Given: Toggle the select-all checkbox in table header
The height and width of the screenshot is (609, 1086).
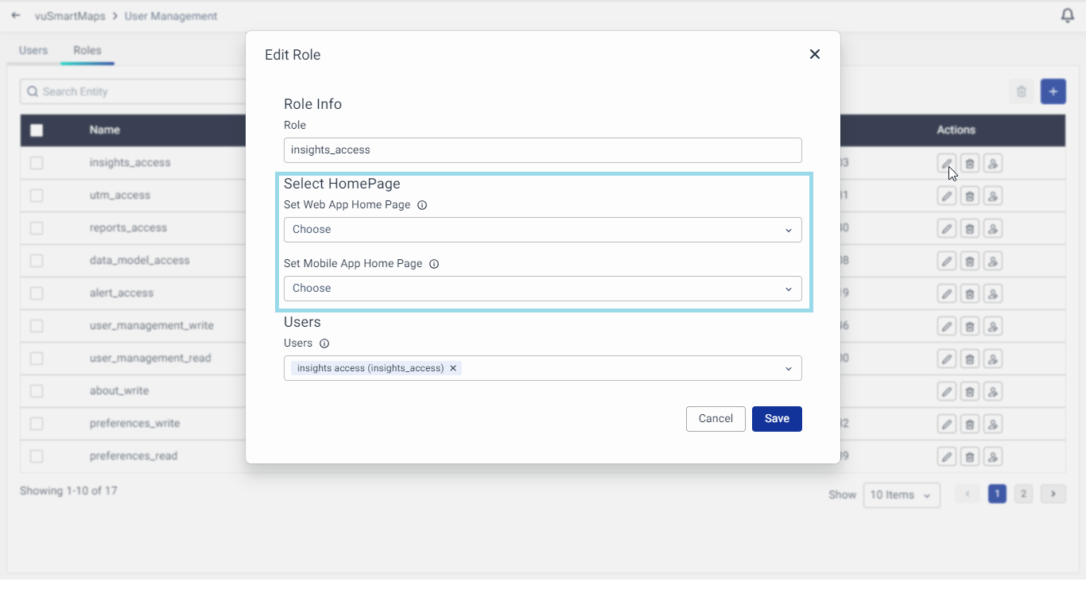Looking at the screenshot, I should coord(37,130).
